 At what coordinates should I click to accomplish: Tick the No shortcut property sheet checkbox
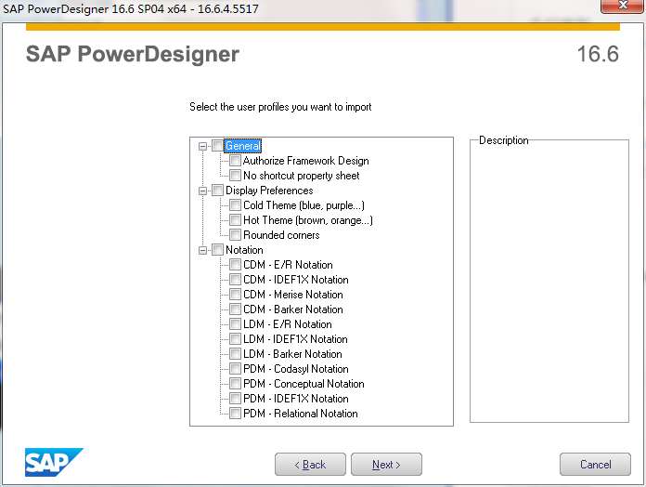coord(235,176)
